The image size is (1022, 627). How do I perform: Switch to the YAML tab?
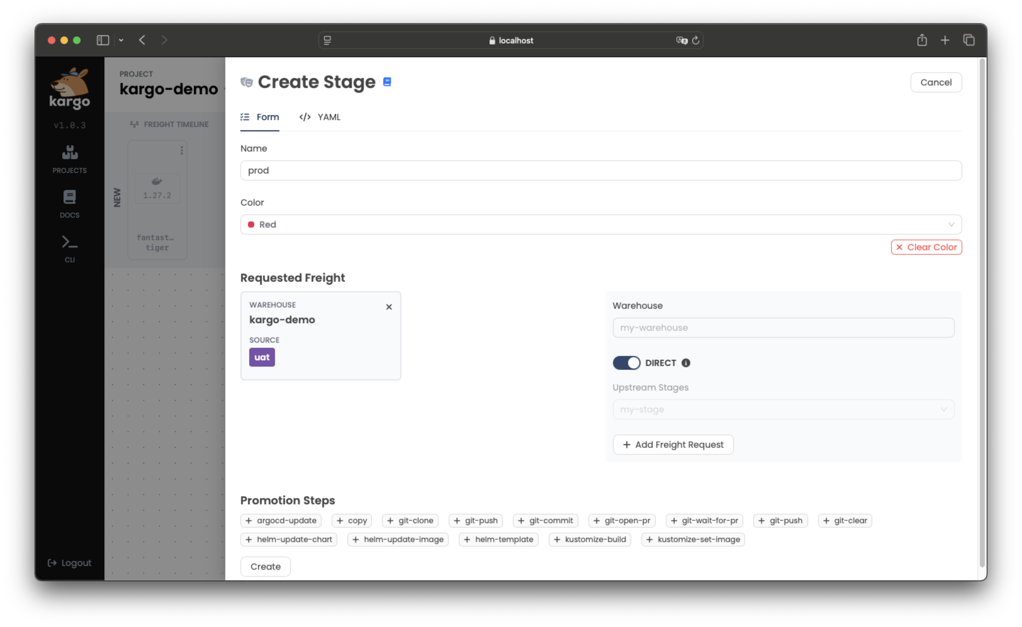pyautogui.click(x=320, y=117)
